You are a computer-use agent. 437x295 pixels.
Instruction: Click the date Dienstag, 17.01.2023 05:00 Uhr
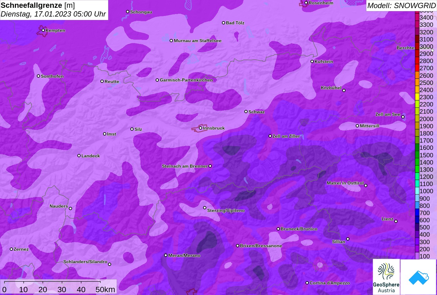pyautogui.click(x=53, y=14)
